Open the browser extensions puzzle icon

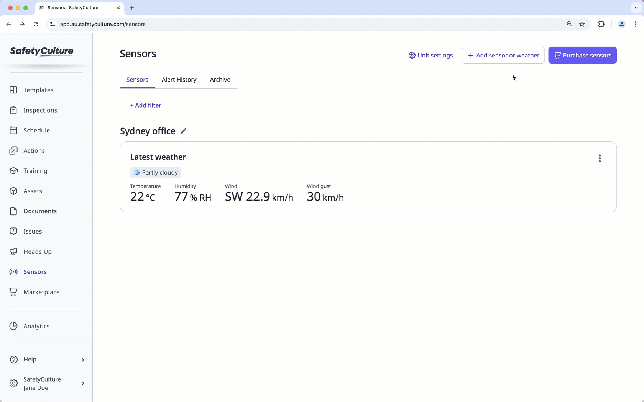(601, 24)
